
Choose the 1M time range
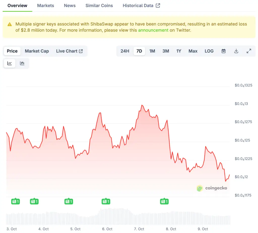coord(152,51)
